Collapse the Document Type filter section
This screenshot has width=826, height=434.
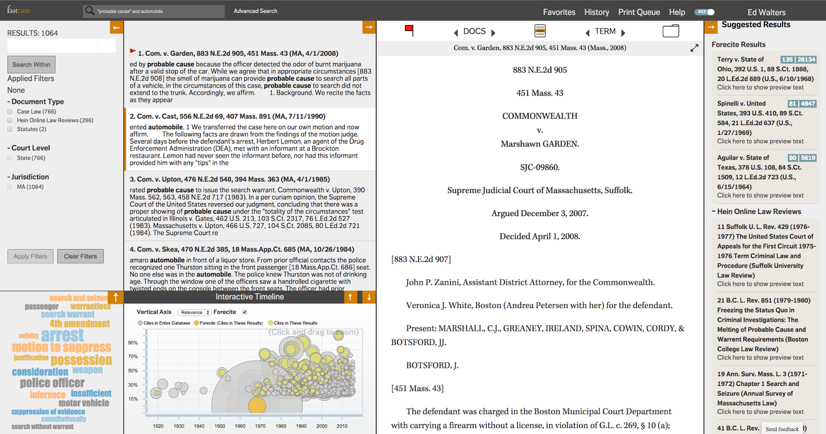(36, 102)
